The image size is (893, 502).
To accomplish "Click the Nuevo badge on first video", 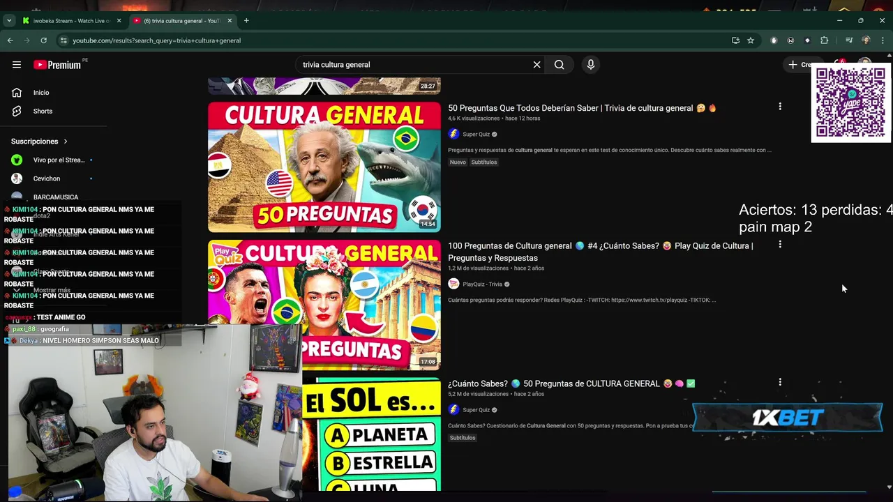I will pyautogui.click(x=458, y=162).
